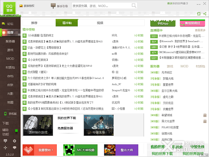Click 精 badge icon beside 【小说专栏版规】
The image size is (209, 157).
click(24, 60)
